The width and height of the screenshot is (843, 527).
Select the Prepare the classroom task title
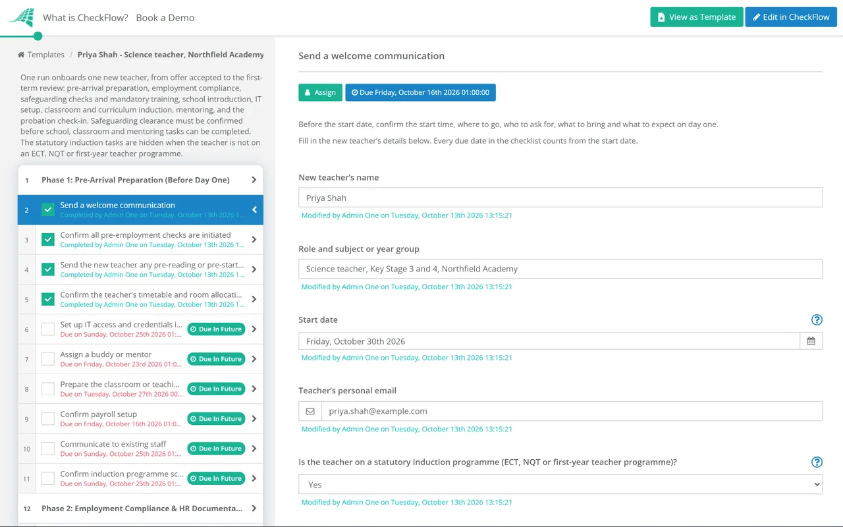(x=120, y=384)
